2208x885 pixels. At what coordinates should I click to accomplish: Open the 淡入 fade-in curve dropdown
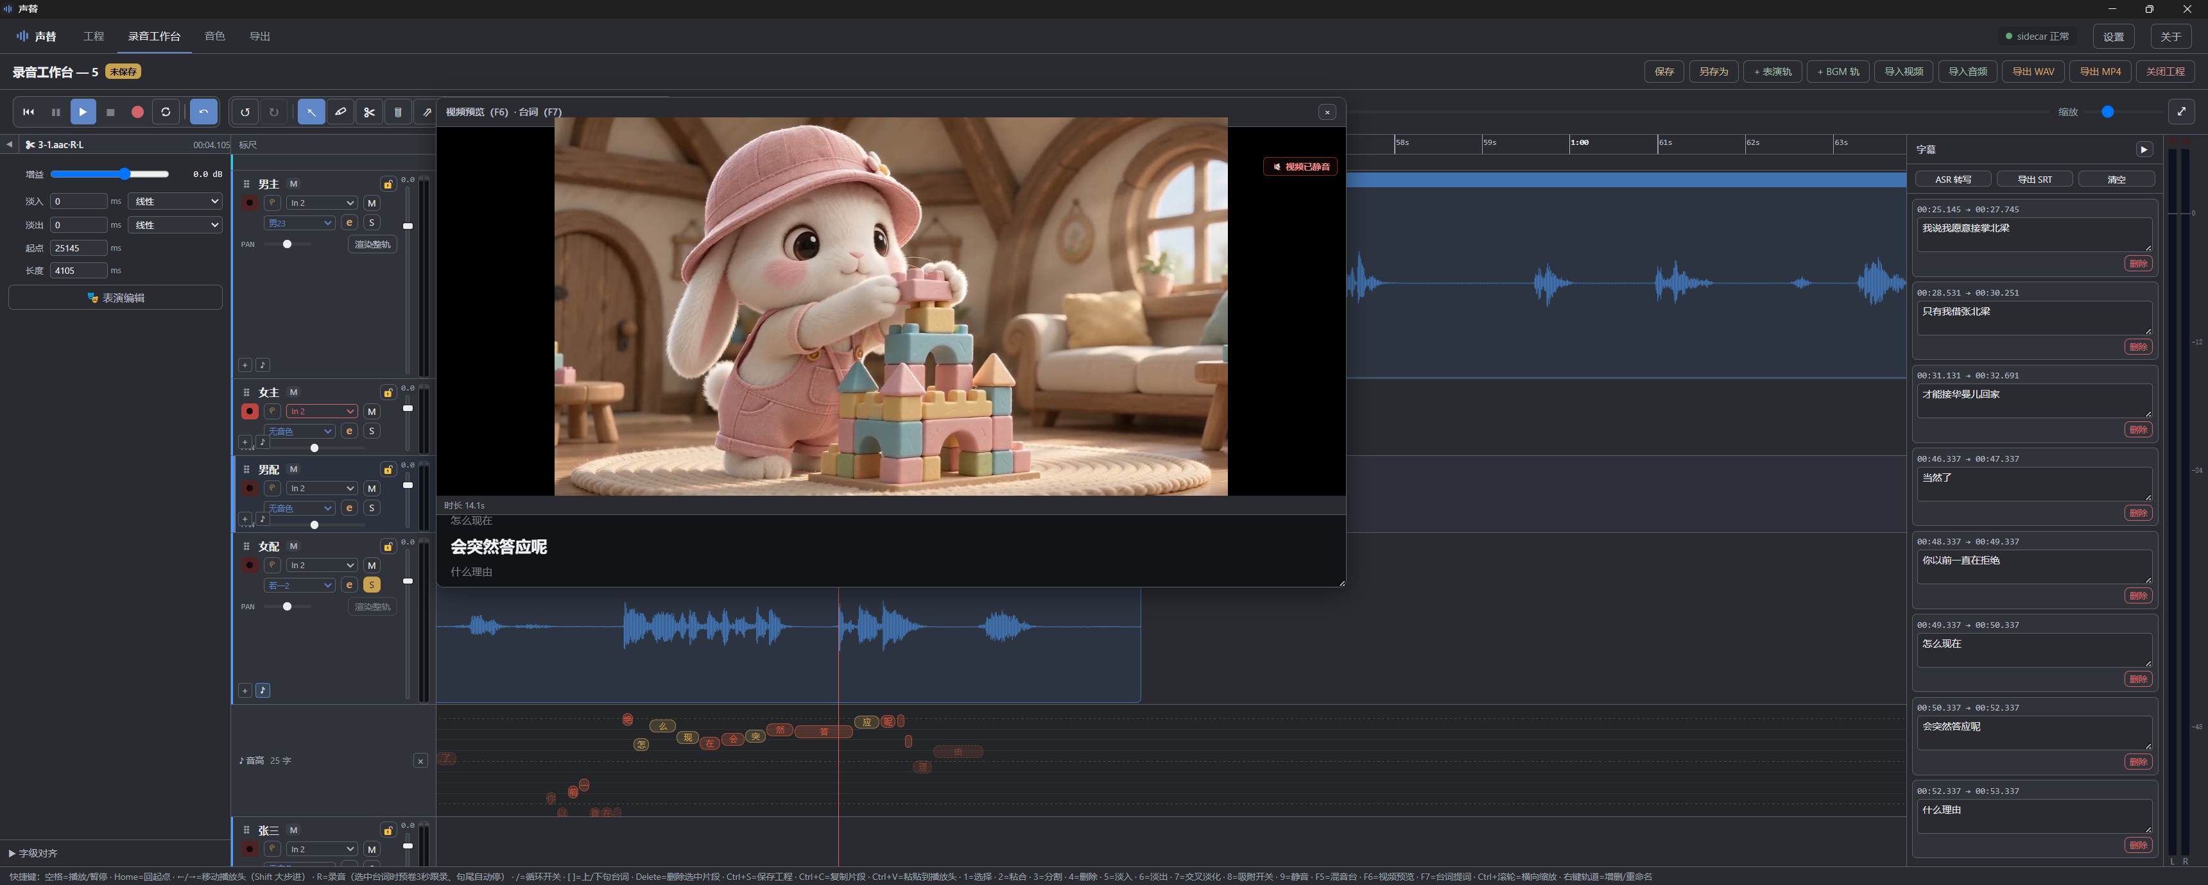[x=175, y=201]
